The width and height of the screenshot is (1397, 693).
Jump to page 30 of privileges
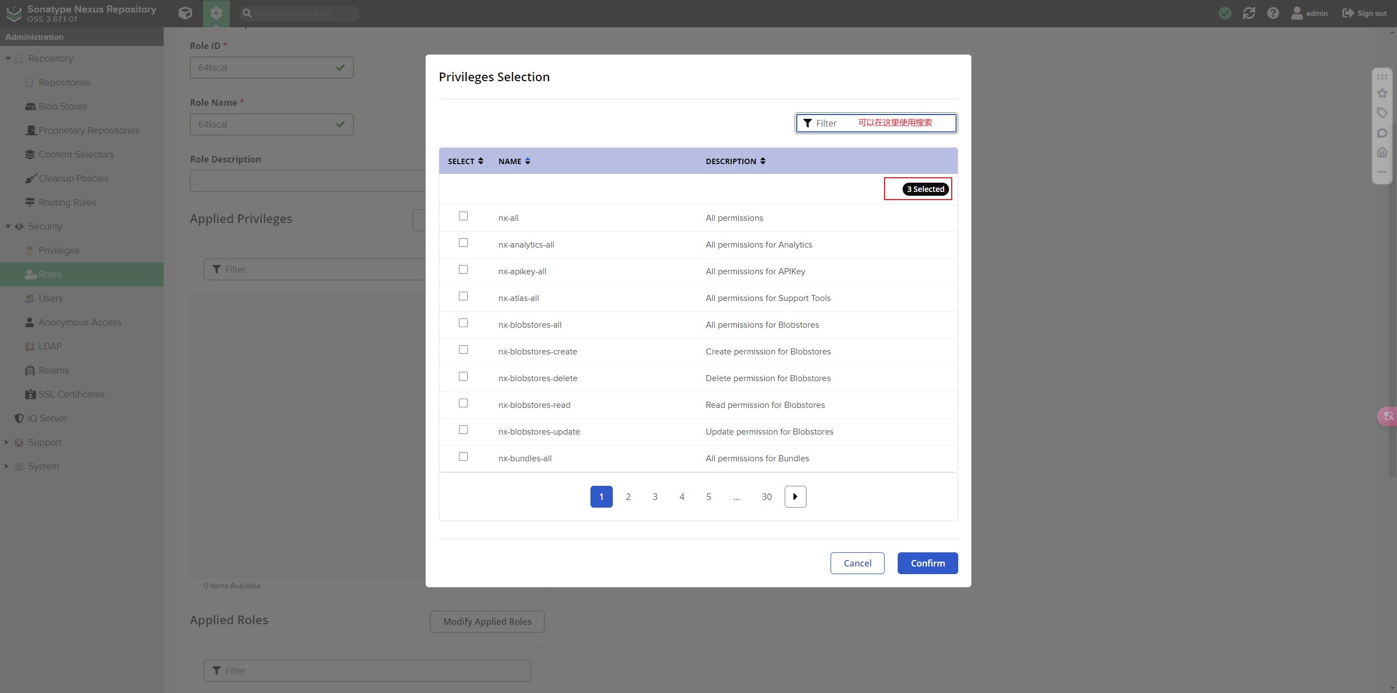767,497
